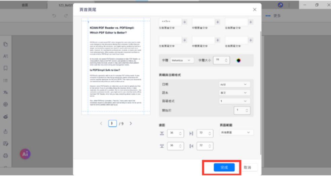Open the page number format dropdown
The image size is (331, 176).
pyautogui.click(x=234, y=101)
